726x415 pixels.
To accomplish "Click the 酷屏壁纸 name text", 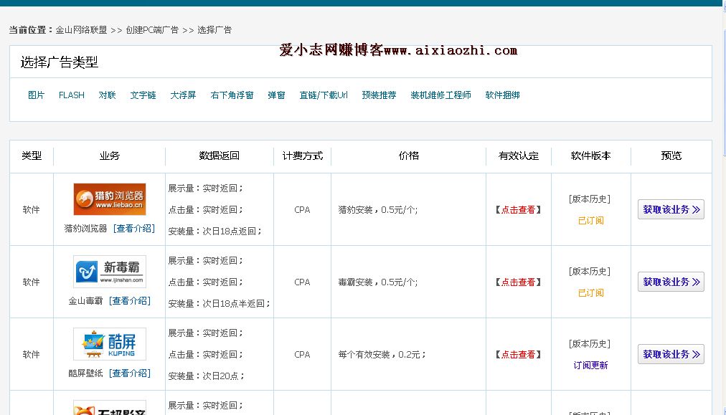I will tap(85, 373).
